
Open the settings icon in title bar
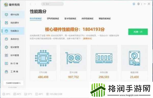(138, 4)
